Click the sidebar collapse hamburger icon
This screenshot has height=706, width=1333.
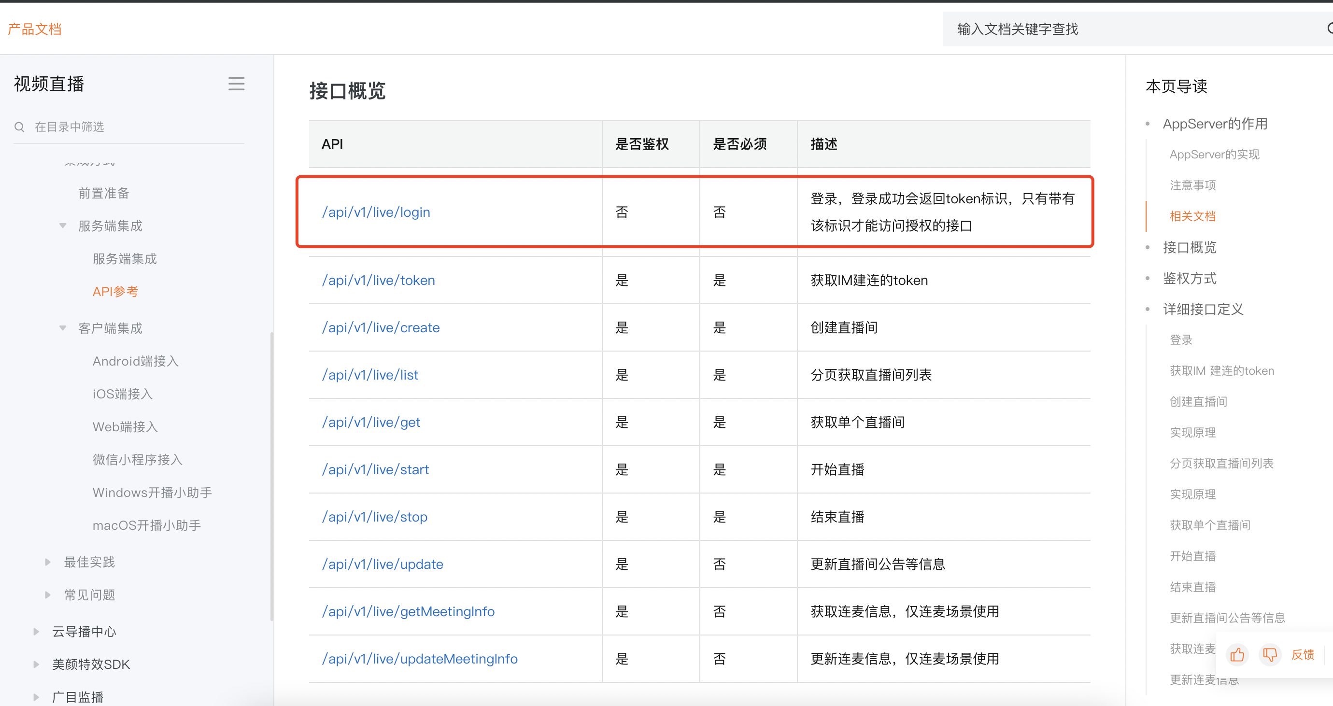point(237,84)
